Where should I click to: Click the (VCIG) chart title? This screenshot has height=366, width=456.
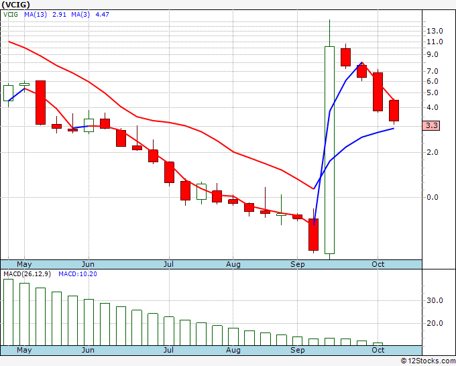point(15,5)
